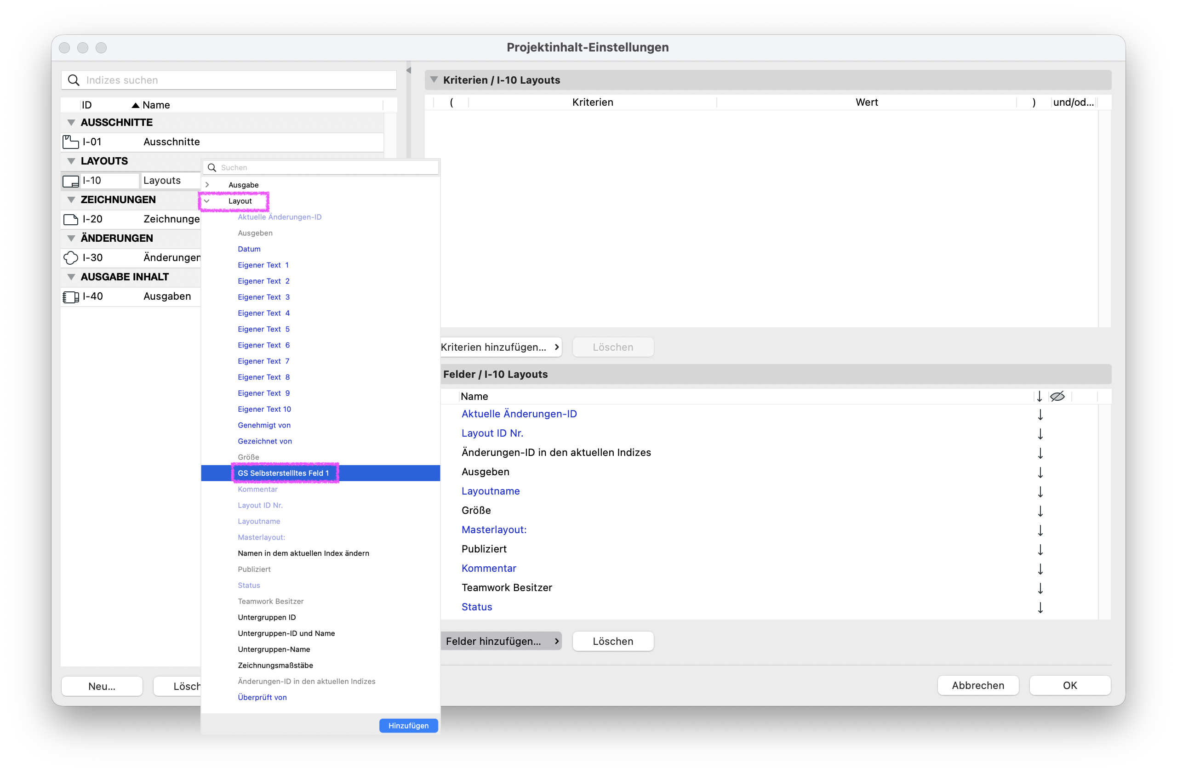1177x774 pixels.
Task: Select the Layoutname field row
Action: [x=769, y=491]
